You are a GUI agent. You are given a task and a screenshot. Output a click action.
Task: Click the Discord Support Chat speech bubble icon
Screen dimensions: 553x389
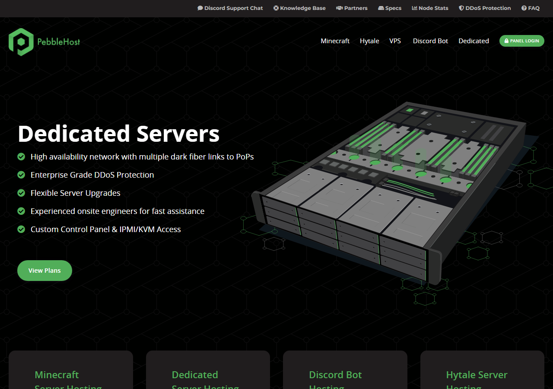200,8
